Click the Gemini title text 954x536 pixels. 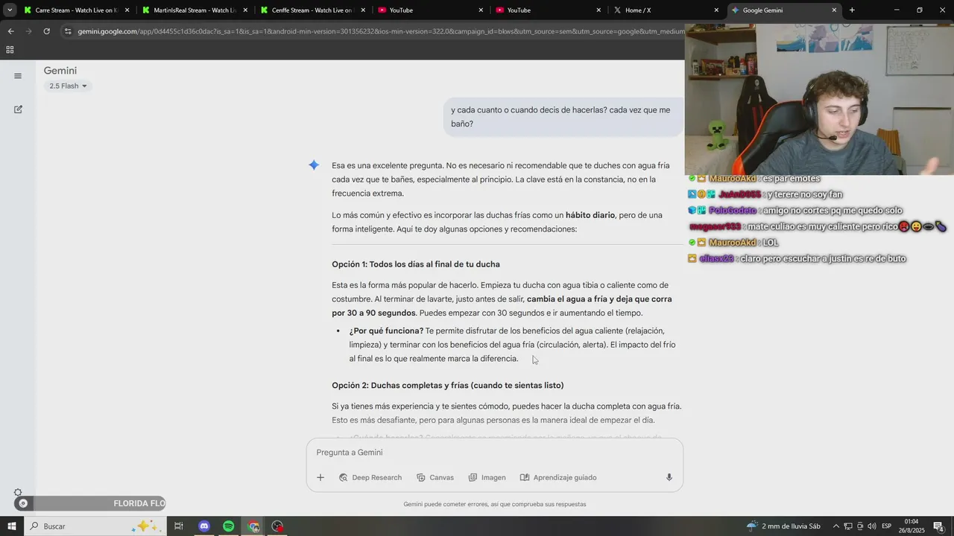coord(60,71)
